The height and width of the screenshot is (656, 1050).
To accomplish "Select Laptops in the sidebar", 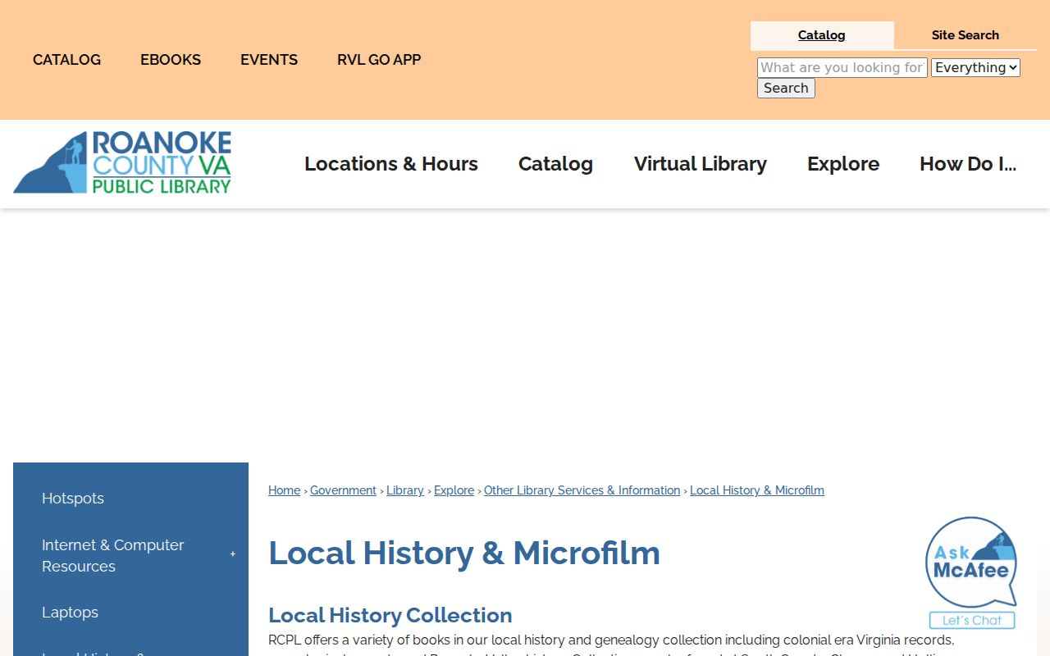I will coord(70,613).
